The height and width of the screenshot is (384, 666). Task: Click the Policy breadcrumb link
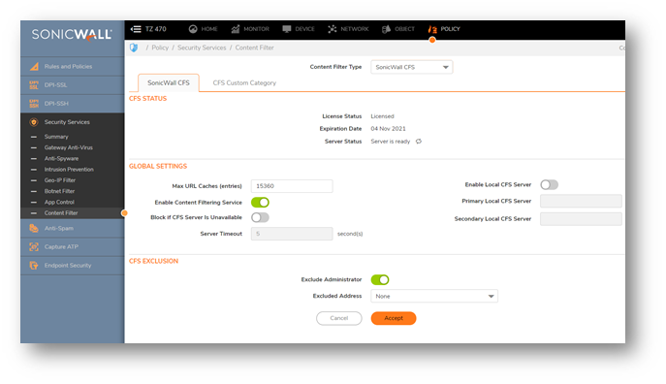[160, 48]
